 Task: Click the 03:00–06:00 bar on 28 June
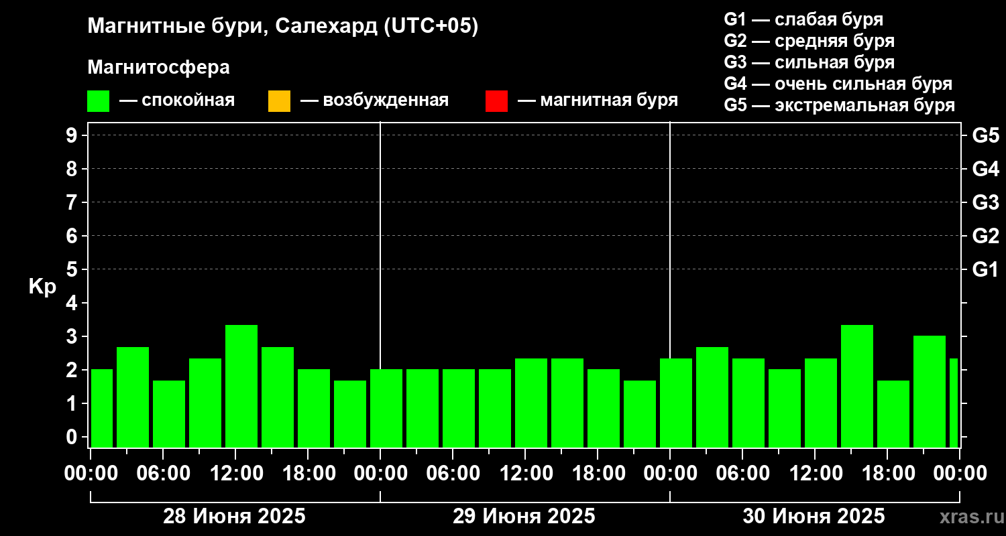133,397
